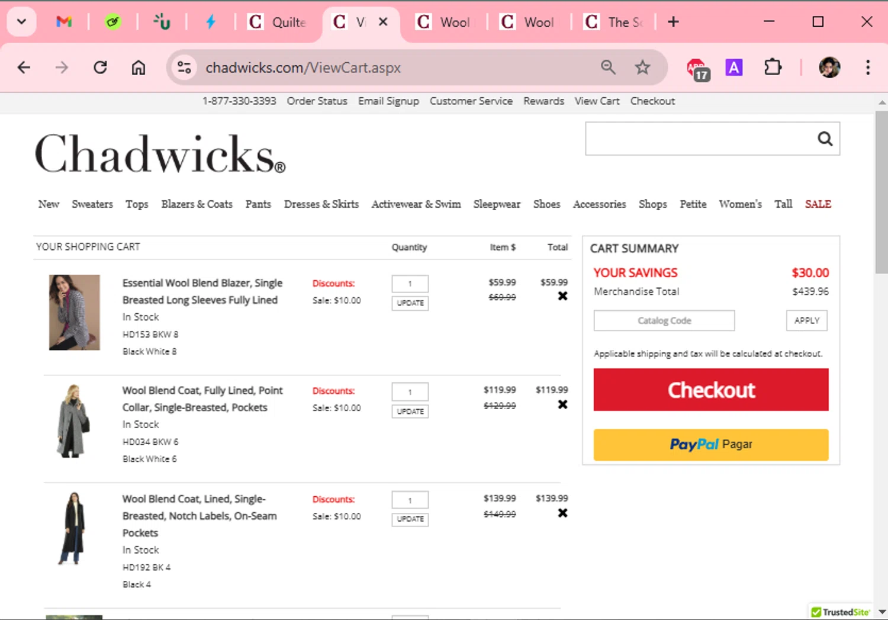Click the blazer quantity field
Screen dimensions: 888x620
click(x=410, y=284)
